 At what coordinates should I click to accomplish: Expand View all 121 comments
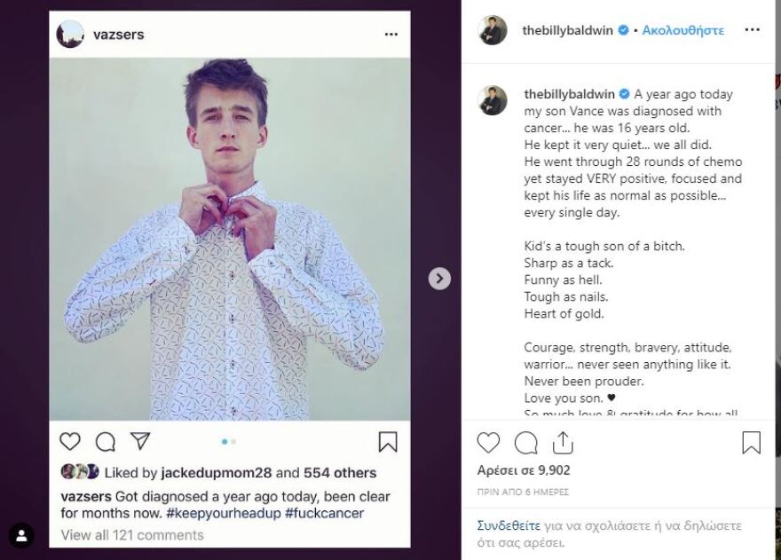[x=132, y=535]
